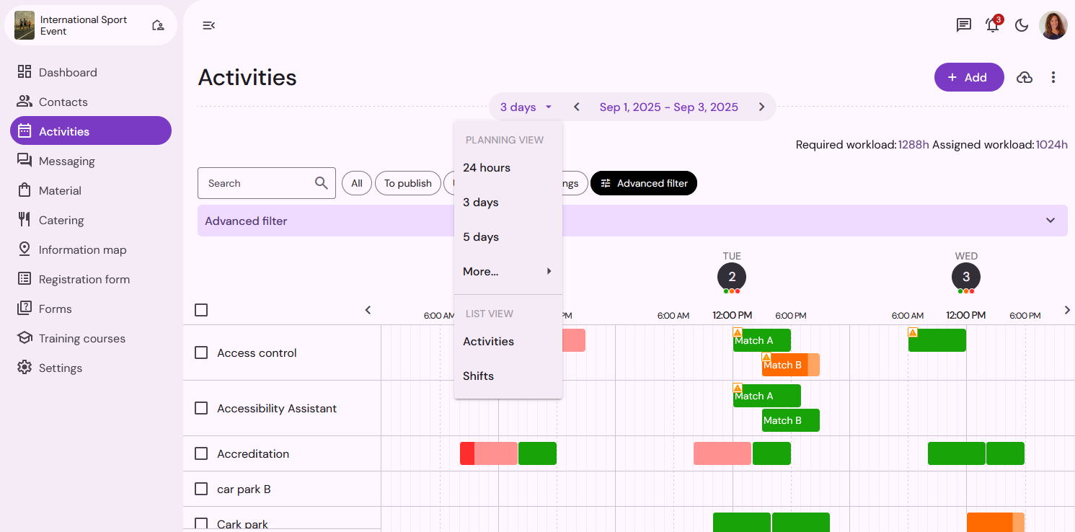Open the Dashboard sidebar icon

click(25, 72)
